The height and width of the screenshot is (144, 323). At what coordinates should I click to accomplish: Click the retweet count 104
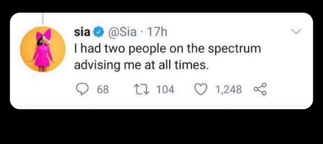click(165, 90)
